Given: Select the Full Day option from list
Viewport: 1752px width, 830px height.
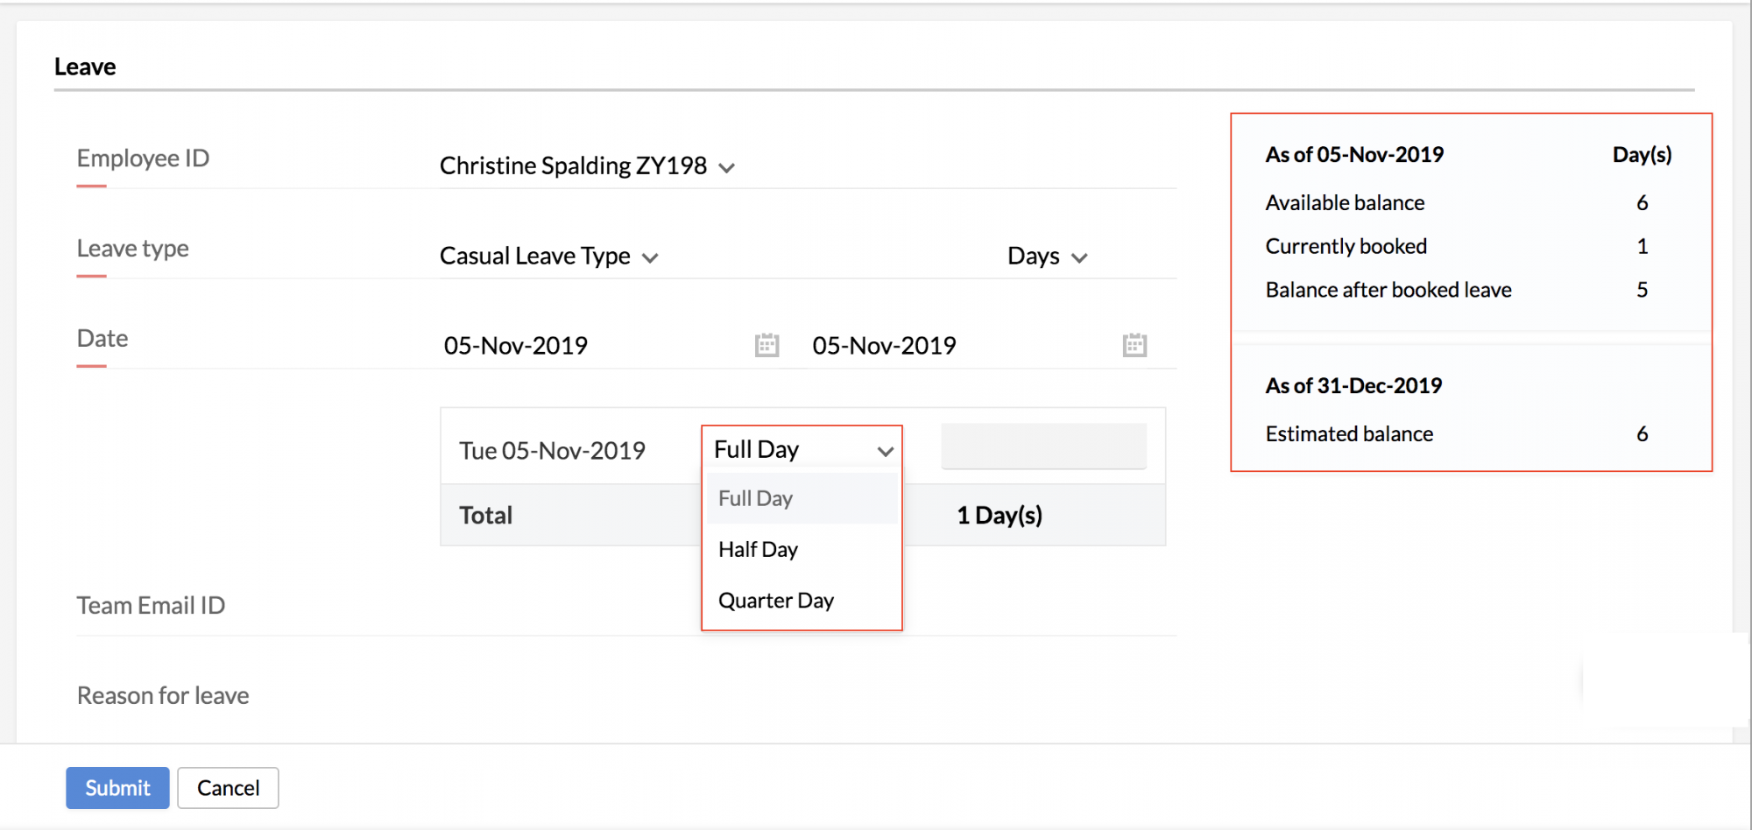Looking at the screenshot, I should point(802,498).
